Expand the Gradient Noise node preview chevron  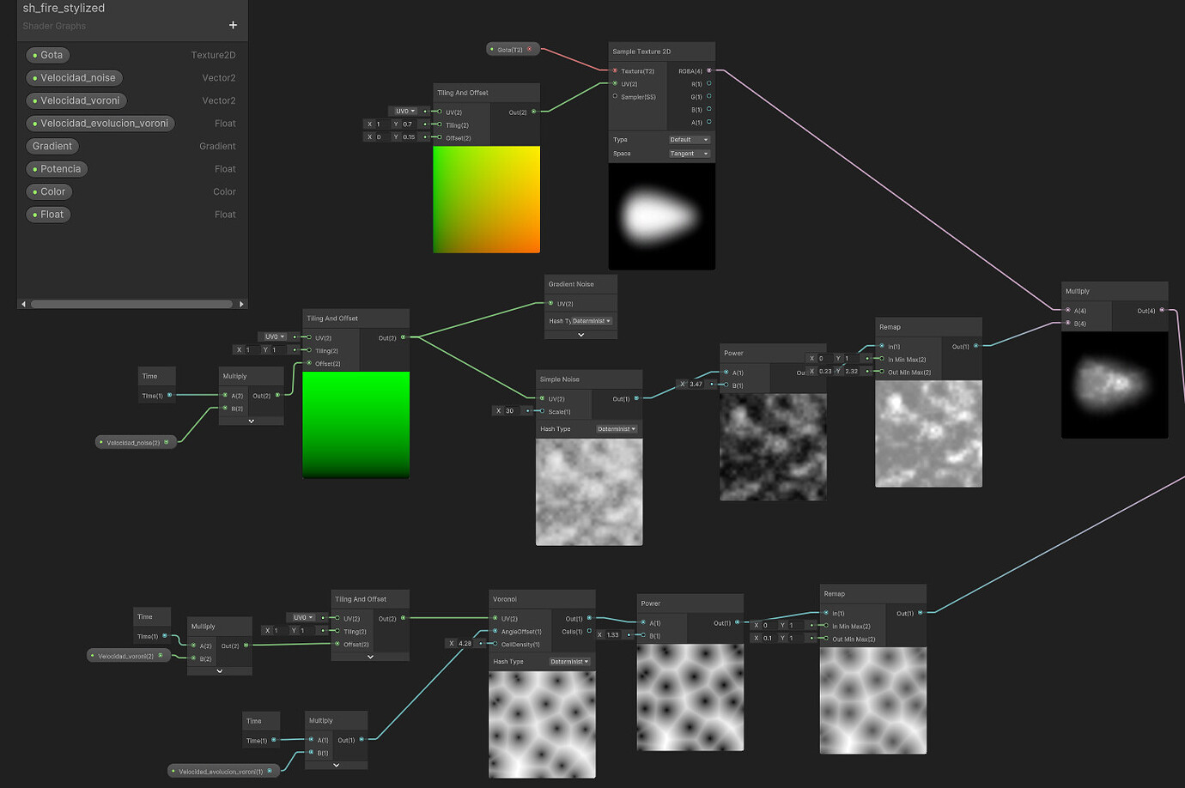580,335
